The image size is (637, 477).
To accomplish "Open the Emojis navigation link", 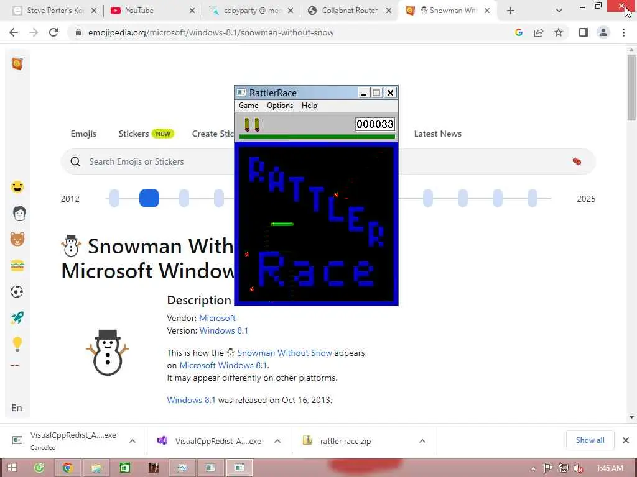I will 83,134.
